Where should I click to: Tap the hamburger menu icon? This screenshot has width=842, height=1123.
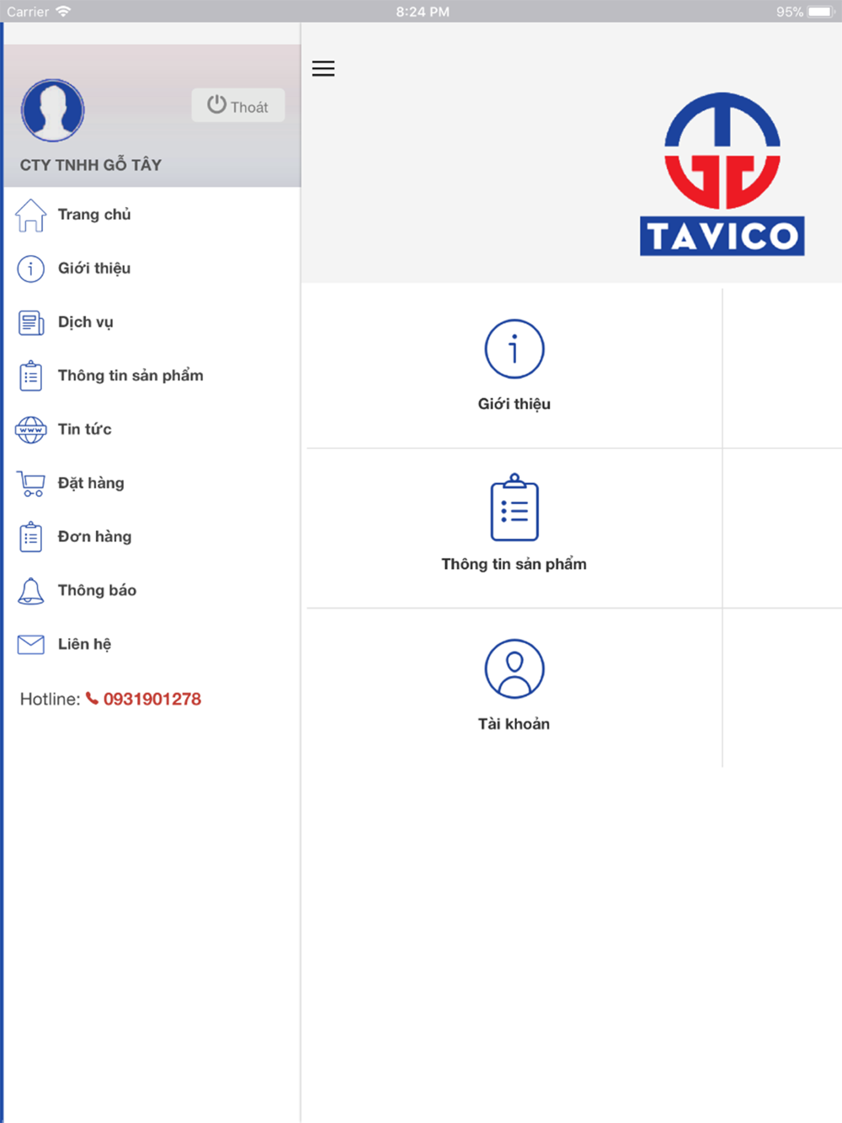323,69
